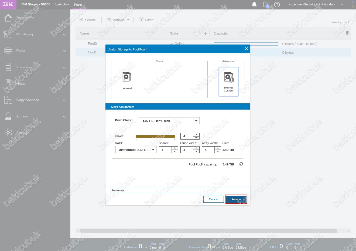Open the Actions dropdown arrow
Image resolution: width=356 pixels, height=251 pixels.
128,20
